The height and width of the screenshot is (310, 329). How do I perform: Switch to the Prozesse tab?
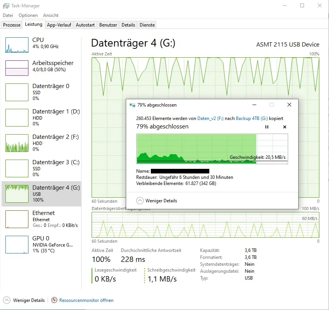(x=12, y=25)
